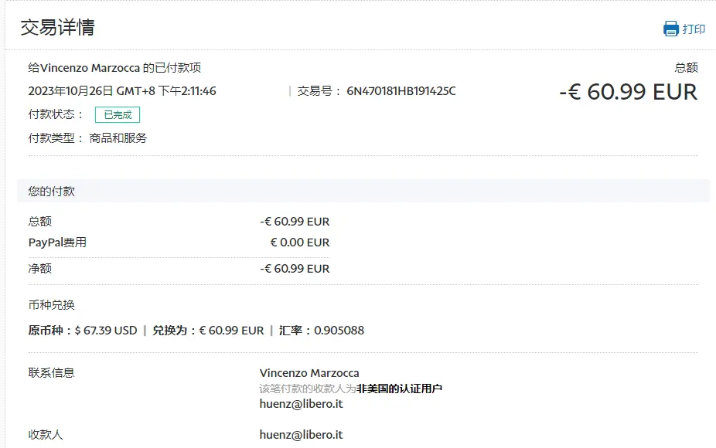Click the PayPal费用 row label
The height and width of the screenshot is (448, 716).
coord(57,243)
